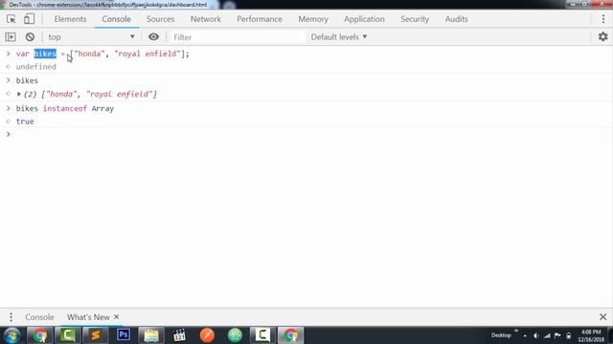
Task: Show the console sidebar
Action: click(x=11, y=37)
